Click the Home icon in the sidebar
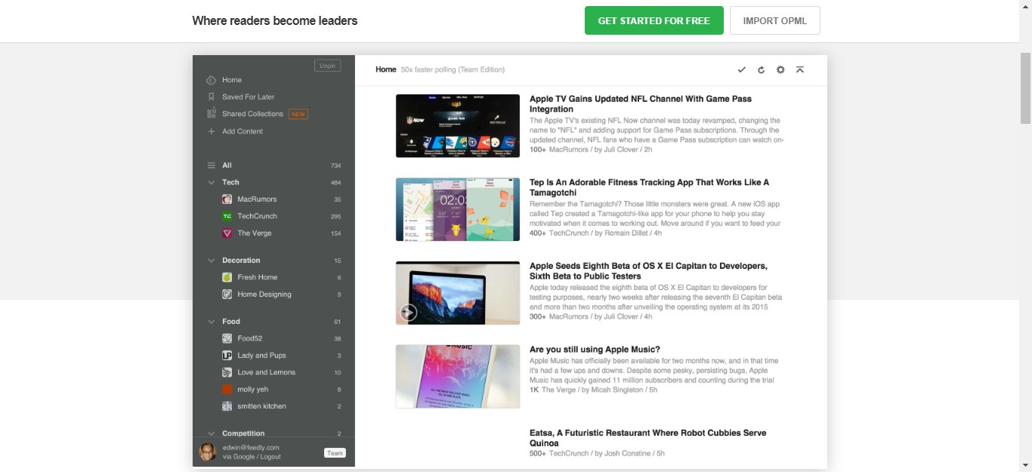 point(212,80)
